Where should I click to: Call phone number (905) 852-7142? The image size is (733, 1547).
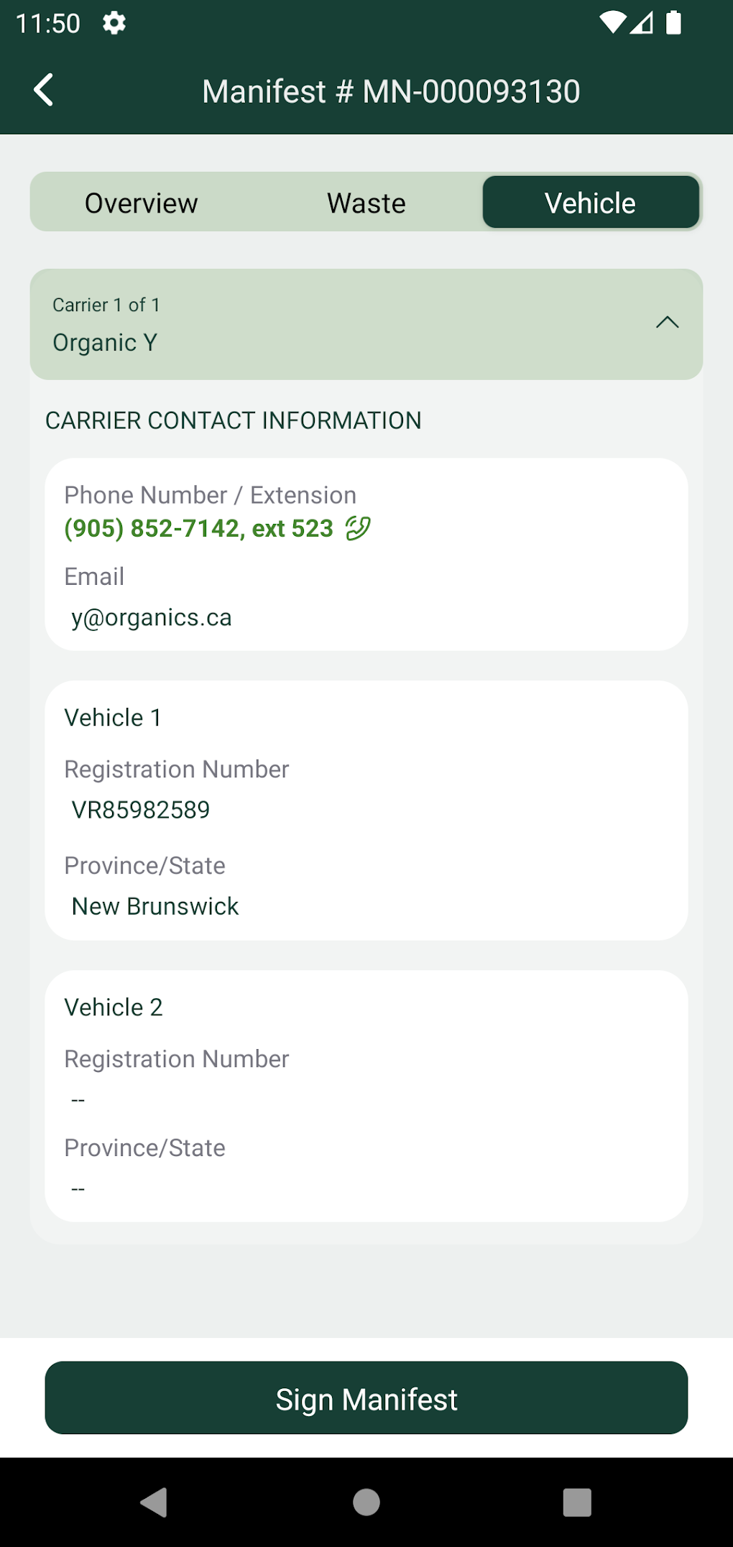coord(198,529)
